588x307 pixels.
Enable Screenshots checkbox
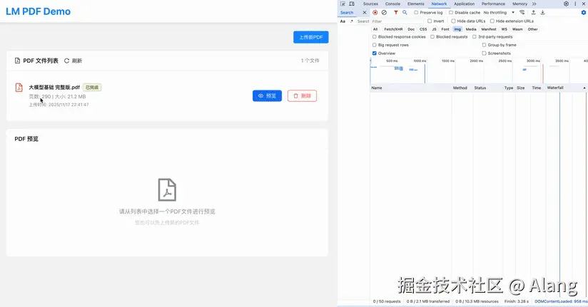tap(484, 53)
